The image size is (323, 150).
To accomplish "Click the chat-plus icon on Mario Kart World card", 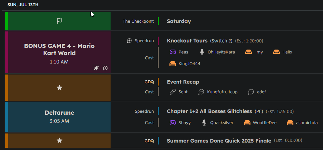I will pyautogui.click(x=105, y=68).
